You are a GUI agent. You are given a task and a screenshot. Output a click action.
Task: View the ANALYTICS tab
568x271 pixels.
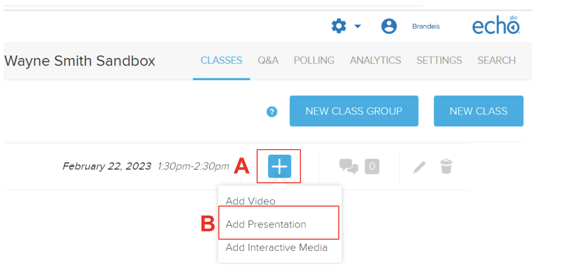(x=376, y=60)
